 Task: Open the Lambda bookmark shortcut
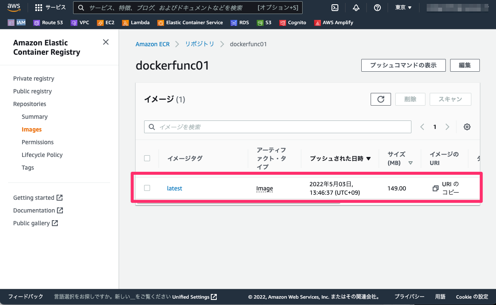pos(136,23)
